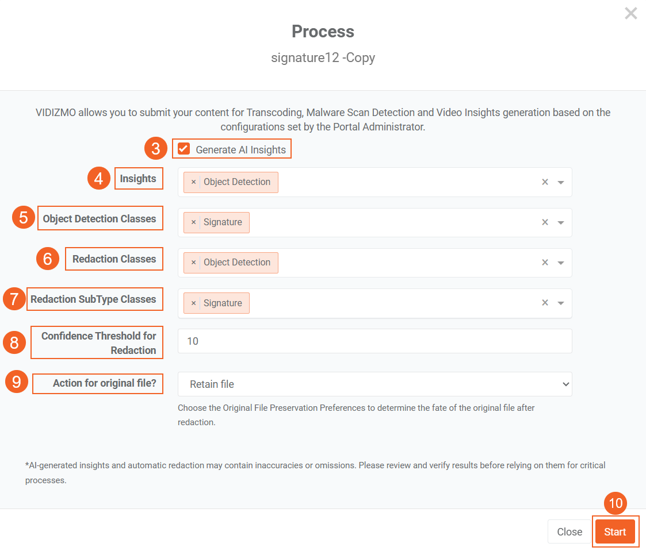Image resolution: width=646 pixels, height=551 pixels.
Task: Click inside the Insights multi-select field
Action: [x=403, y=182]
